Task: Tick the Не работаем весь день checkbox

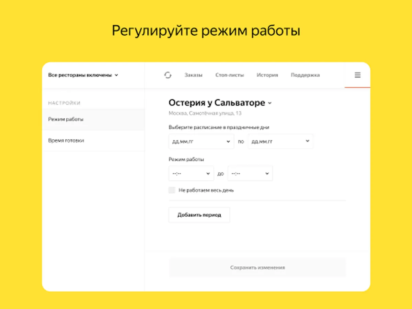Action: 172,190
